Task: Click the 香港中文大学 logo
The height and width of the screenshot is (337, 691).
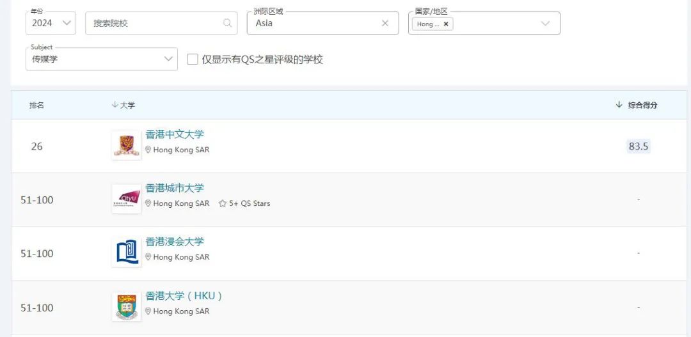Action: pyautogui.click(x=127, y=145)
